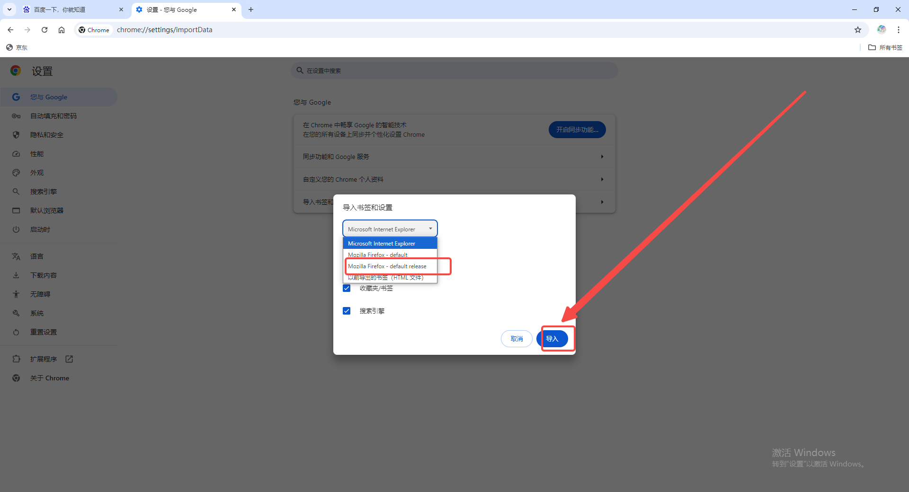This screenshot has width=909, height=492.
Task: Click the 重置设置 reset icon
Action: coord(16,332)
